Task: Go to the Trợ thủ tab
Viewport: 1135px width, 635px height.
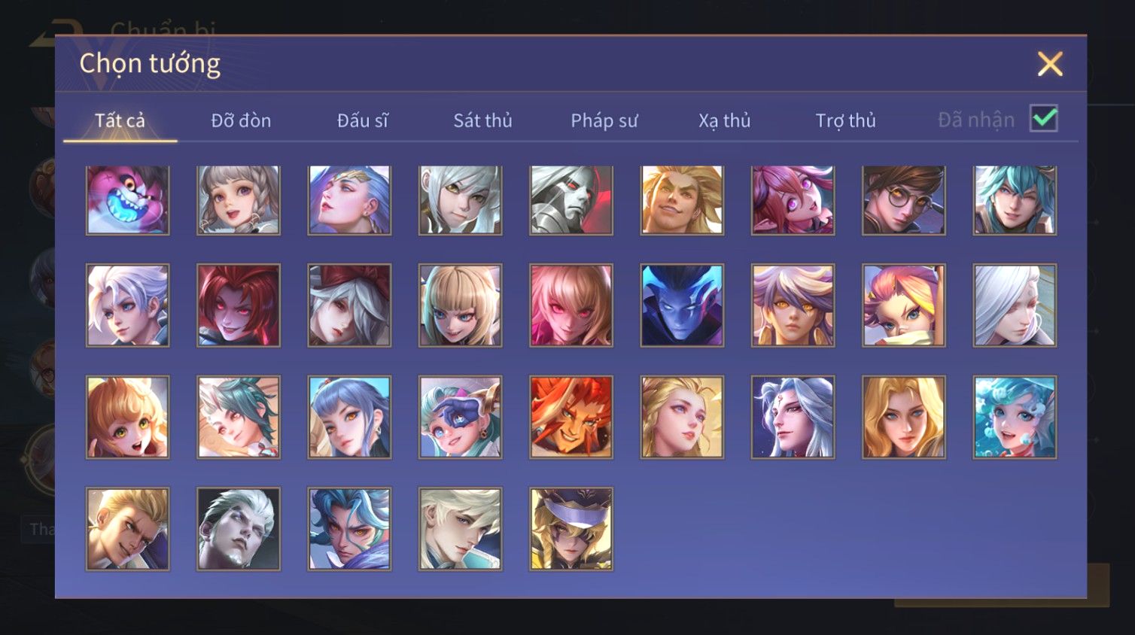Action: click(x=846, y=120)
